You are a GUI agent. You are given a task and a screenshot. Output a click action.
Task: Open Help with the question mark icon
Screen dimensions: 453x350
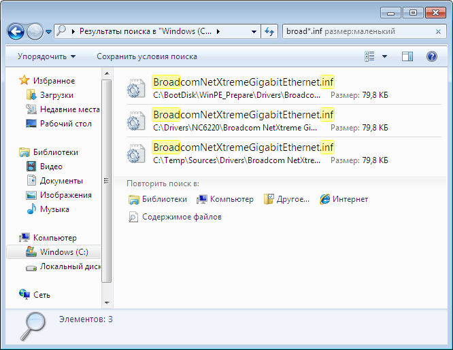(432, 56)
